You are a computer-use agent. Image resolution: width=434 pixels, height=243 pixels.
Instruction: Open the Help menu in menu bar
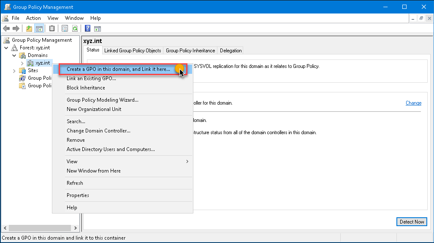tap(95, 18)
